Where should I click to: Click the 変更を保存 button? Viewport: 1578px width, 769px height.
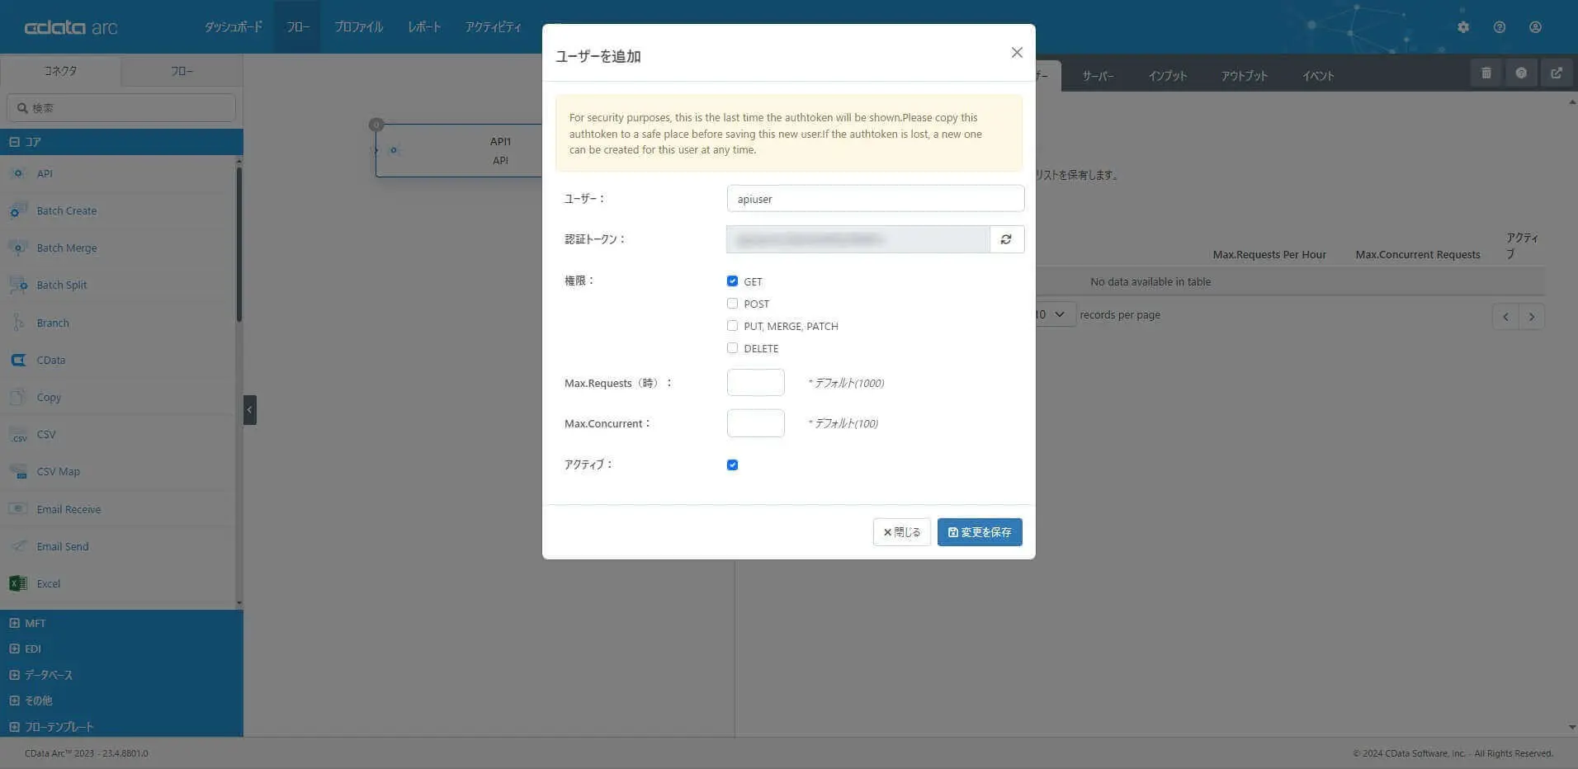pyautogui.click(x=980, y=532)
